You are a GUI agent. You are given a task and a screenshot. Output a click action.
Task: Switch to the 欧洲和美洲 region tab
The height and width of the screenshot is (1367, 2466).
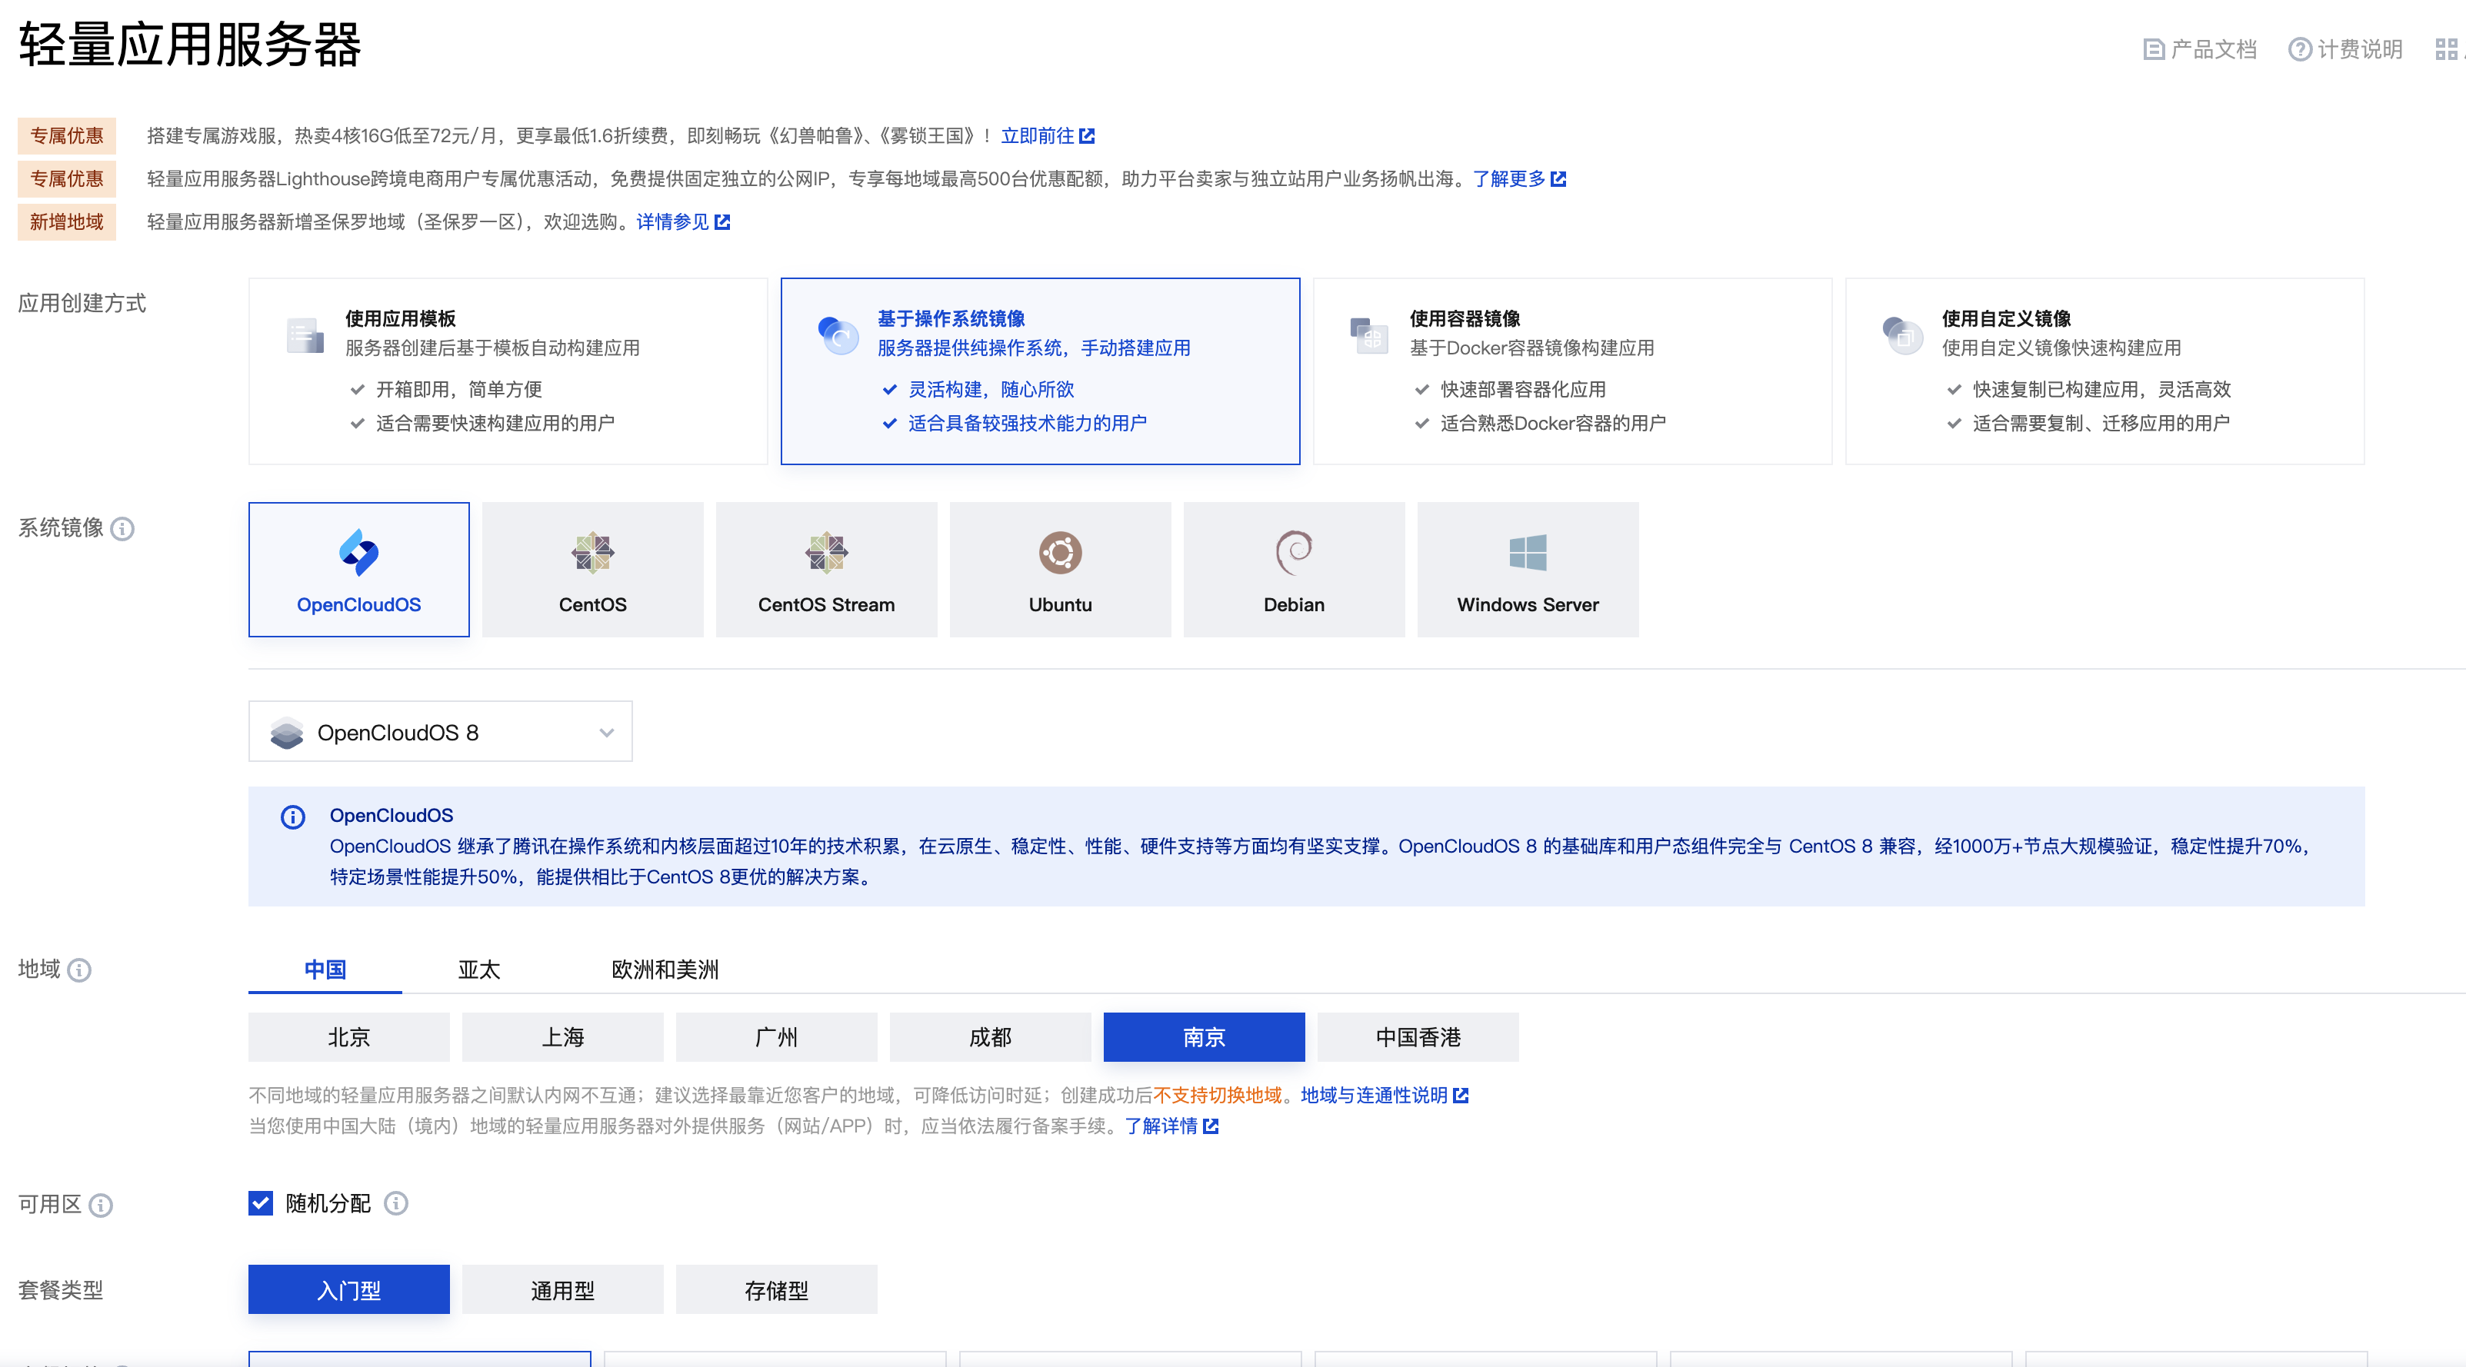coord(665,969)
